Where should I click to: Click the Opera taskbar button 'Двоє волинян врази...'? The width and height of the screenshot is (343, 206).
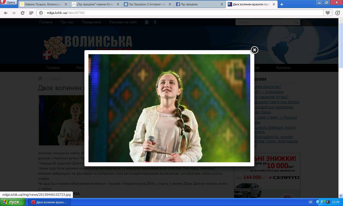click(x=50, y=202)
